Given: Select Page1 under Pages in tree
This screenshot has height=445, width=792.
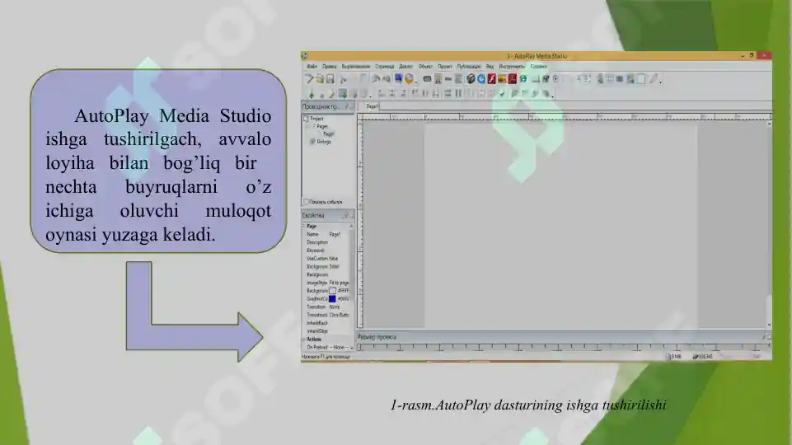Looking at the screenshot, I should click(329, 133).
